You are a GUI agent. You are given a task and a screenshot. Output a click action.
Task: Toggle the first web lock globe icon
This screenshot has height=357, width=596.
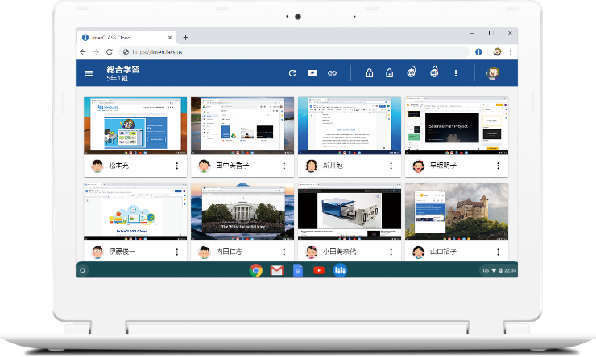pos(411,73)
